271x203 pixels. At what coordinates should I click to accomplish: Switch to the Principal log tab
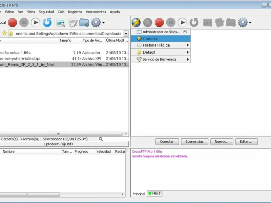(x=139, y=194)
